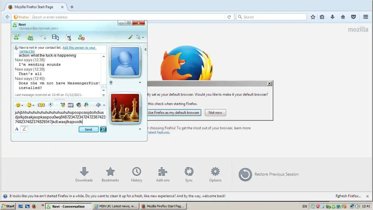Click the invite contacts group icon
The height and width of the screenshot is (210, 373).
click(30, 37)
